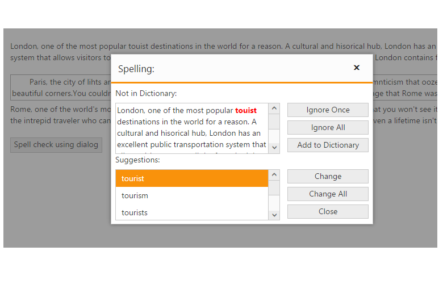
Task: Click the down arrow of suggestions scrollbar
Action: [x=274, y=215]
